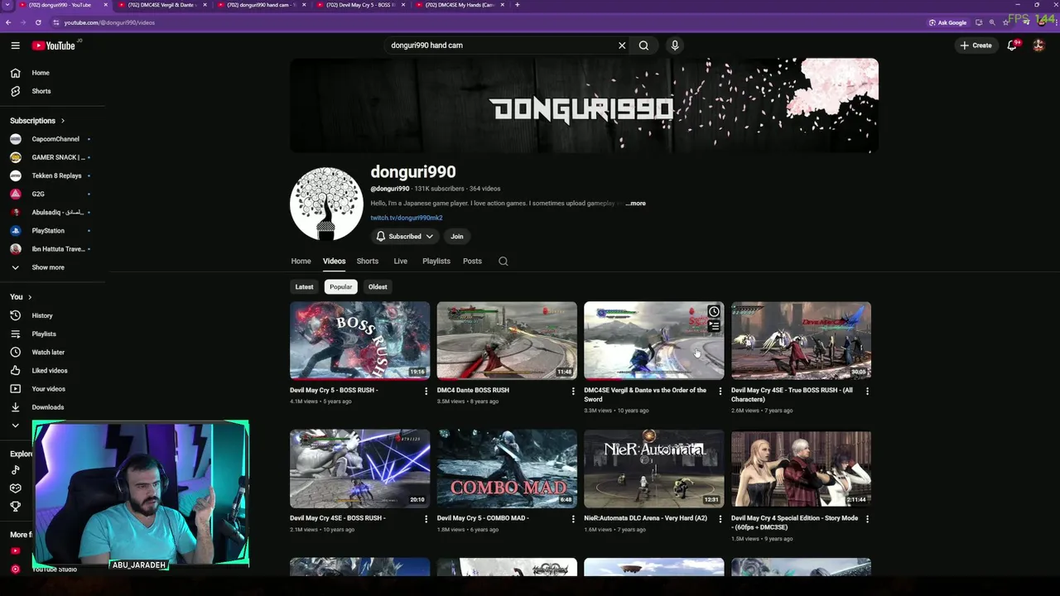Reload the page in browser
This screenshot has width=1060, height=596.
38,22
